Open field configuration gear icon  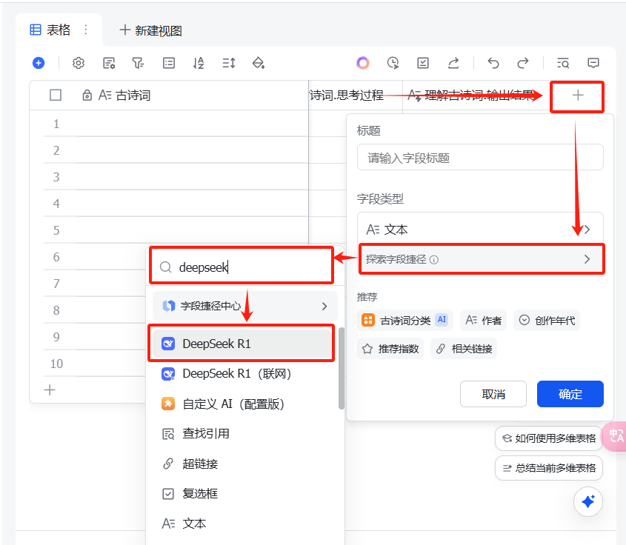pos(79,63)
